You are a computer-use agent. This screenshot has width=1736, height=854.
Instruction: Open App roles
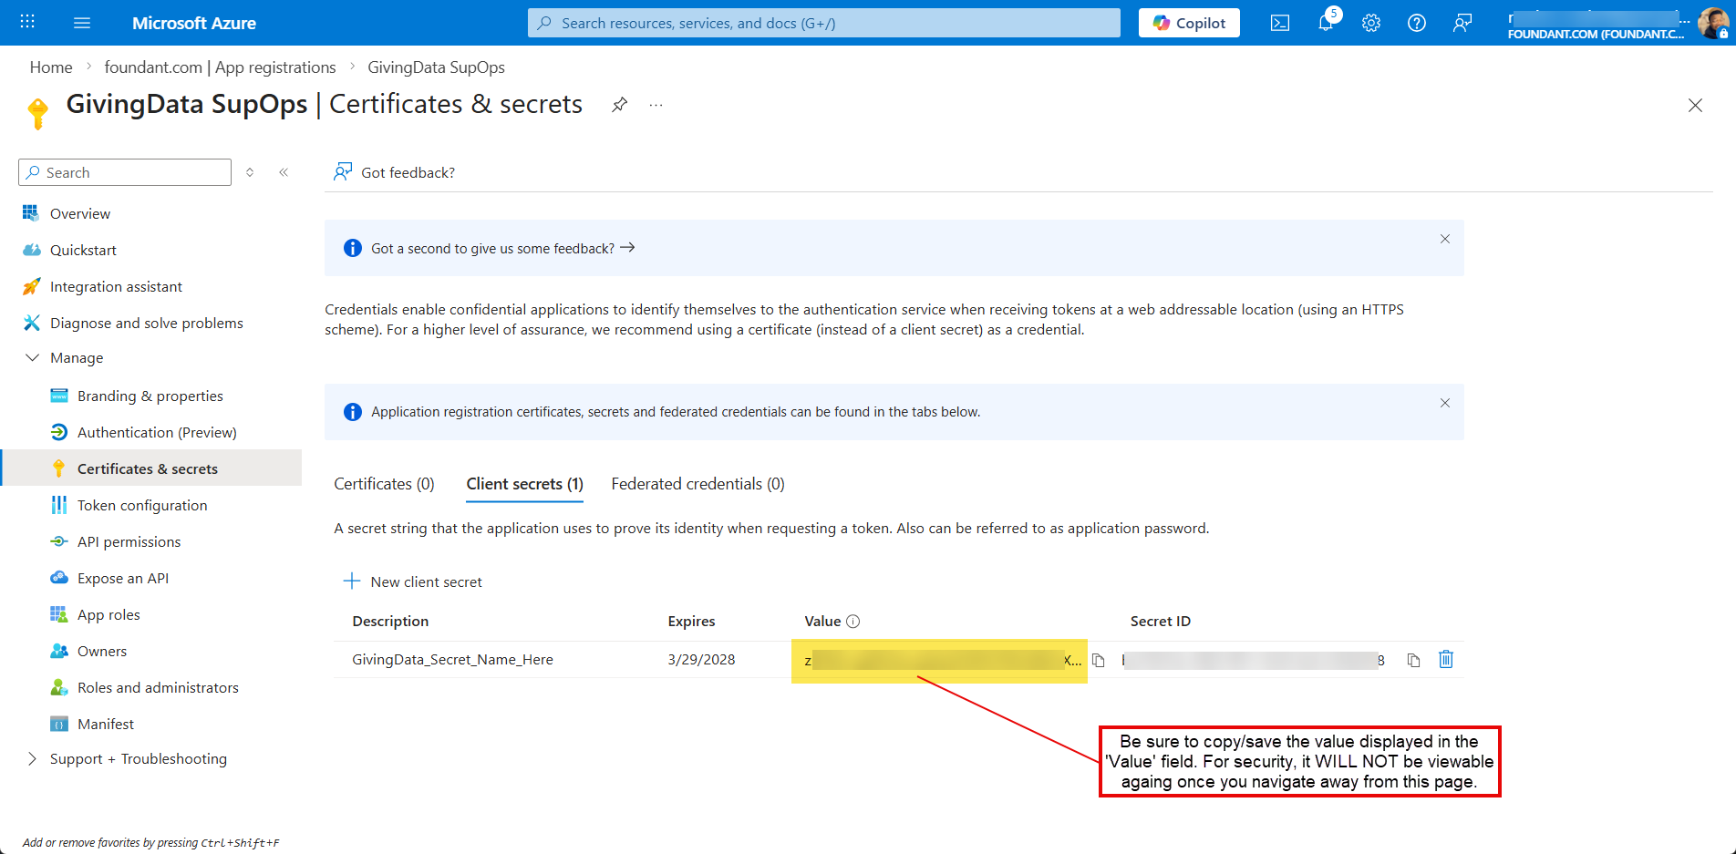[x=108, y=614]
